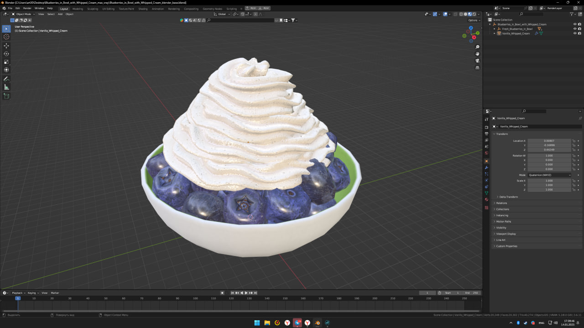Viewport: 584px width, 328px height.
Task: Click the Move view hand icon
Action: [477, 54]
